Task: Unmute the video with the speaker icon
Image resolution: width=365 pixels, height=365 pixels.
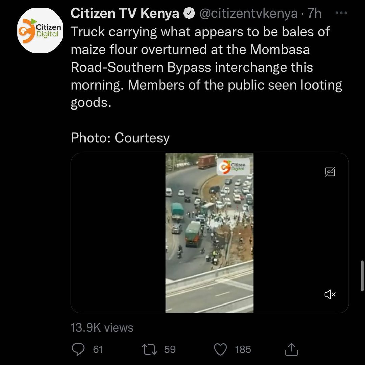Action: [330, 295]
